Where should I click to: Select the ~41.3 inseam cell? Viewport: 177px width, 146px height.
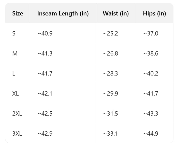pos(45,53)
